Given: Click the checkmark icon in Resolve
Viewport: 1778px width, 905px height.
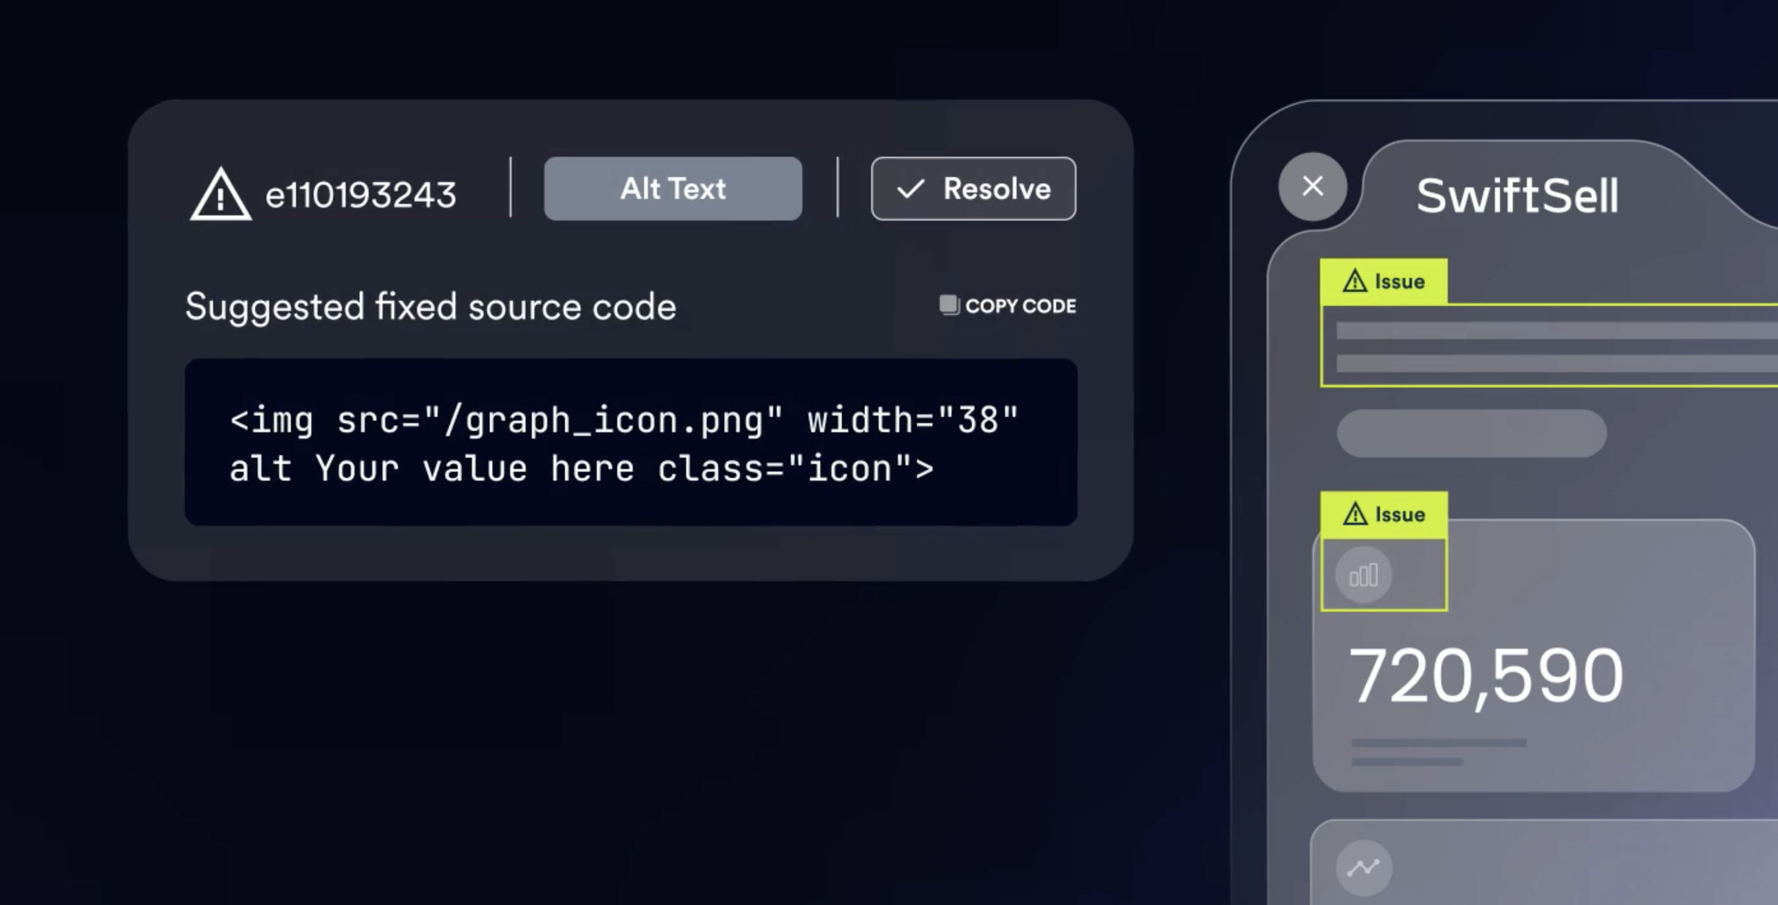Looking at the screenshot, I should point(911,189).
